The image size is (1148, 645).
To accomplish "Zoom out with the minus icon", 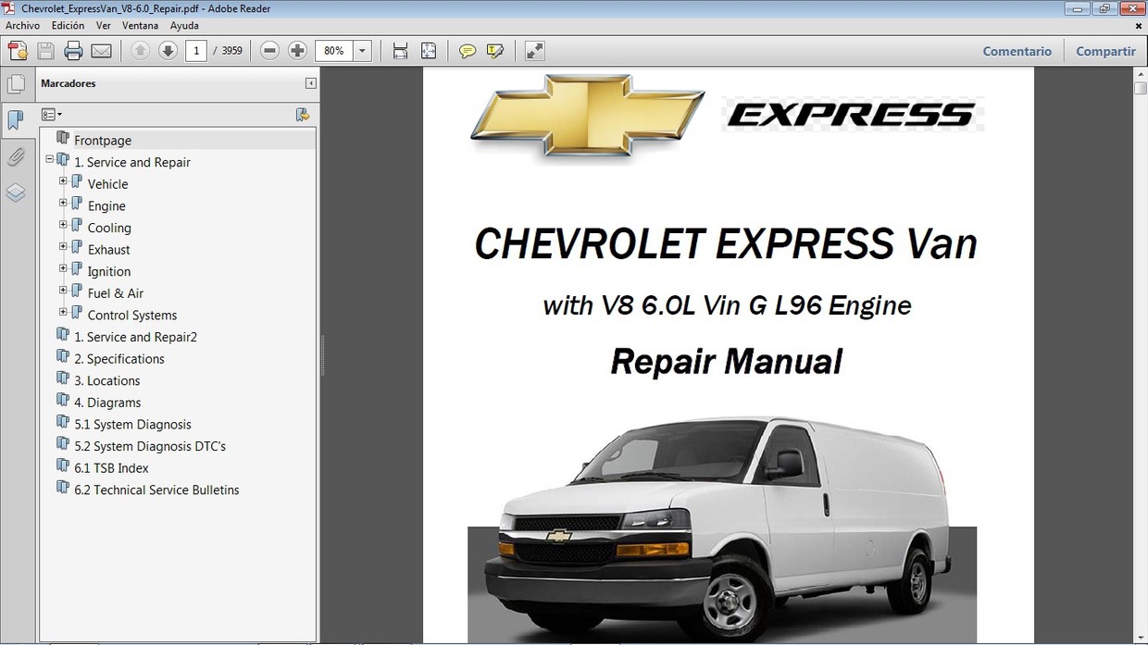I will pyautogui.click(x=268, y=50).
